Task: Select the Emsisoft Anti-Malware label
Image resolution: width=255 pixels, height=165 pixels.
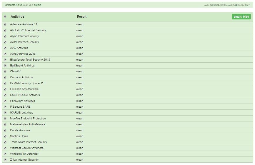Action: 24,89
